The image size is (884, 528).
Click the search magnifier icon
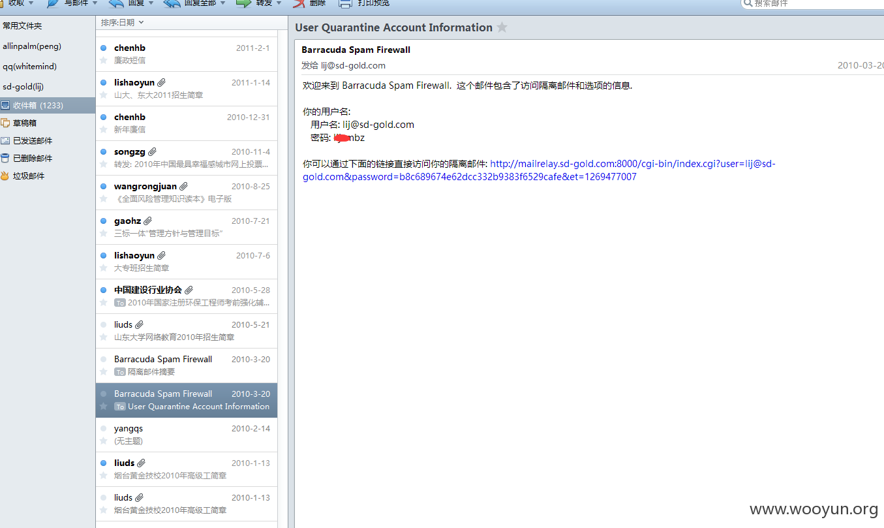coord(748,3)
